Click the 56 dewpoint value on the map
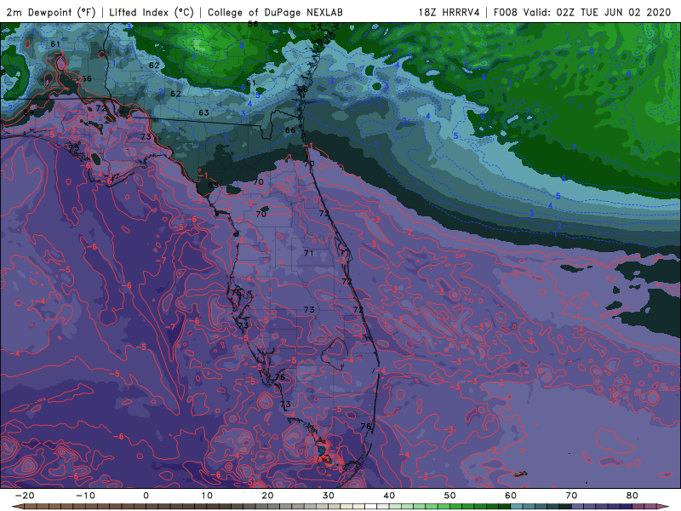The height and width of the screenshot is (511, 681). [x=87, y=78]
